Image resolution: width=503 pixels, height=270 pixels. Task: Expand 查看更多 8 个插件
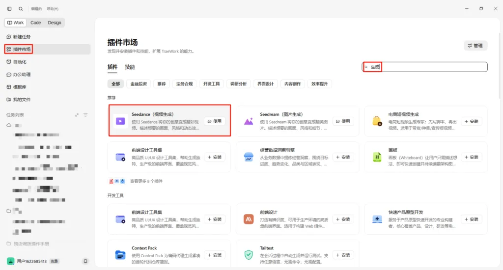(146, 181)
